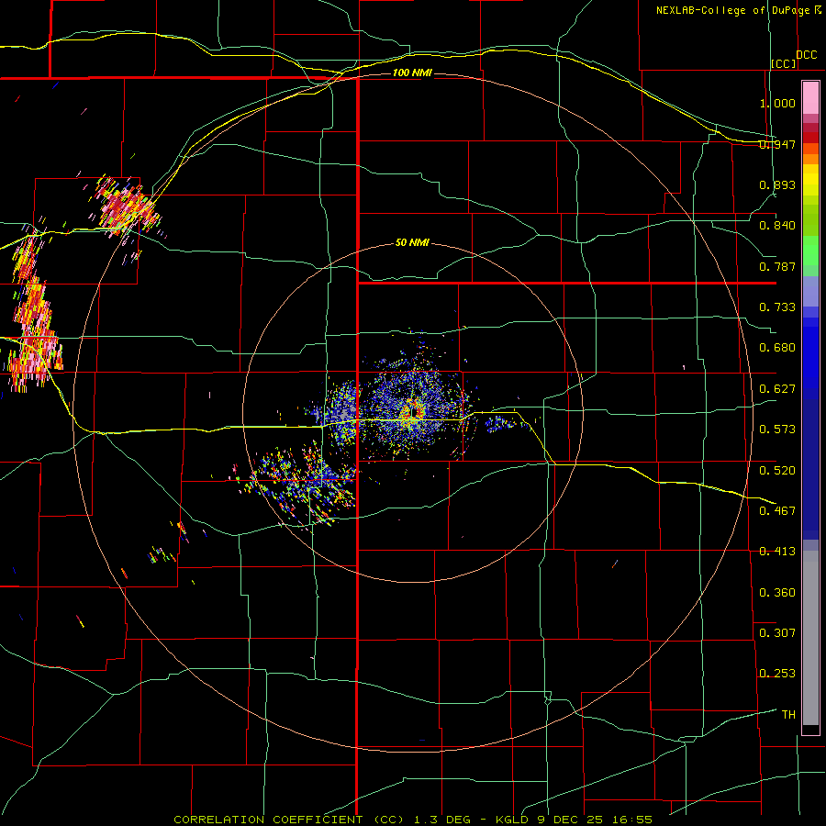
Task: Click the 0.680 legend value
Action: click(777, 348)
